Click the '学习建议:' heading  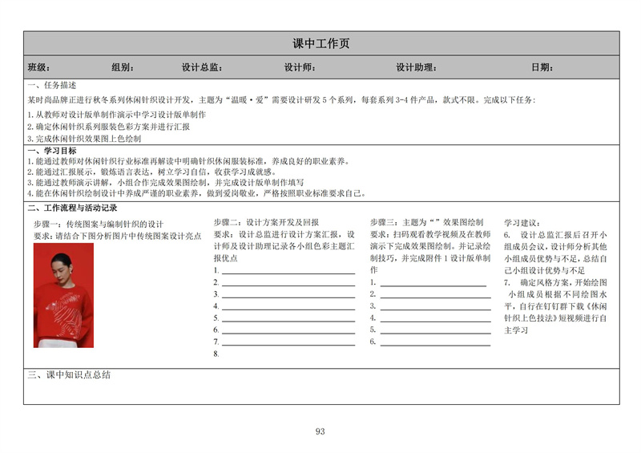click(522, 223)
